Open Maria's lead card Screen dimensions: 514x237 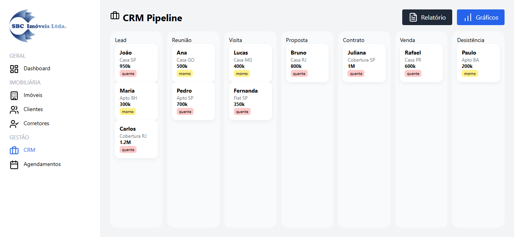tap(136, 101)
